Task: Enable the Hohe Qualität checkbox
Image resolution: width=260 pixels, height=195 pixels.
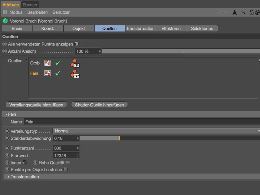Action: click(68, 162)
